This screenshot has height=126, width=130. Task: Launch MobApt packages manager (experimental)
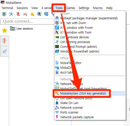(90, 18)
